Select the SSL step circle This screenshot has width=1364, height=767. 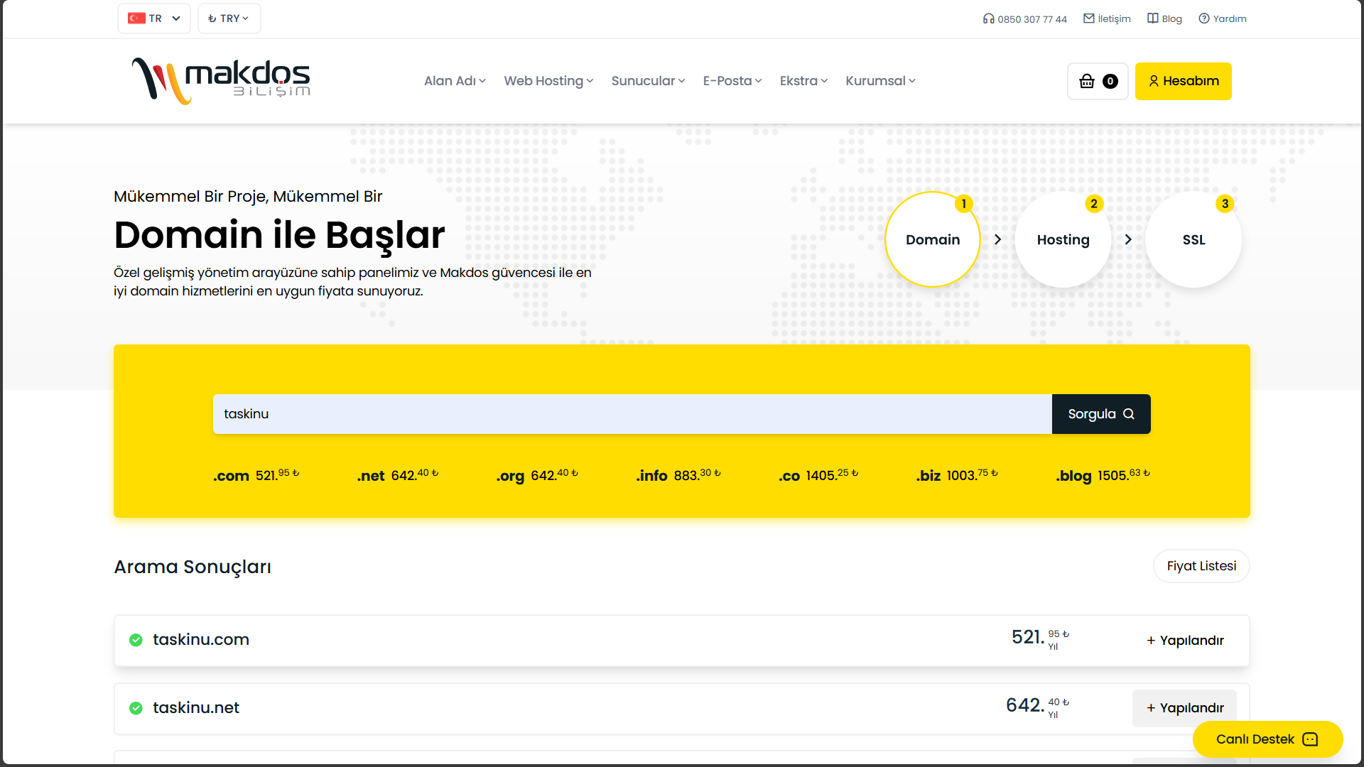click(x=1193, y=239)
